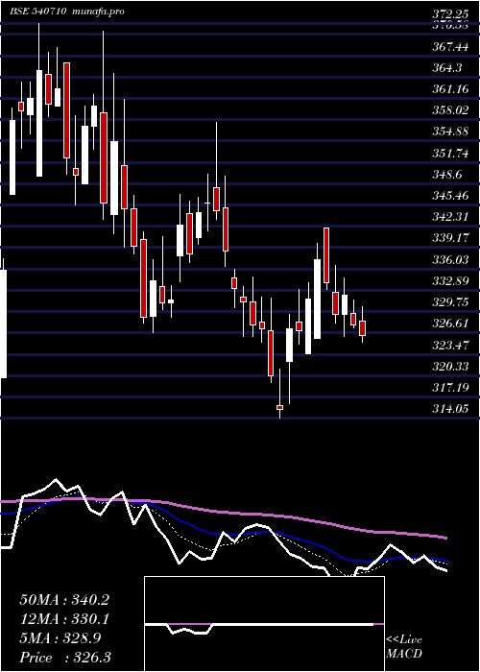Click the 314.05 price axis value
This screenshot has width=480, height=672.
(x=450, y=409)
